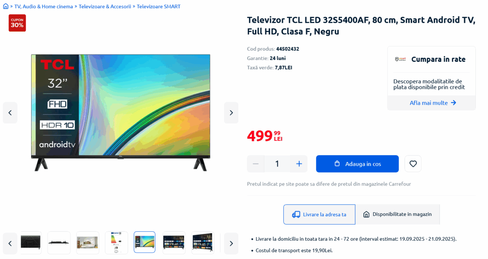Switch to Disponibilitate in magazin tab
The width and height of the screenshot is (488, 259).
[x=397, y=214]
